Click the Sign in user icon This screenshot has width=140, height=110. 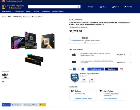(x=113, y=7)
